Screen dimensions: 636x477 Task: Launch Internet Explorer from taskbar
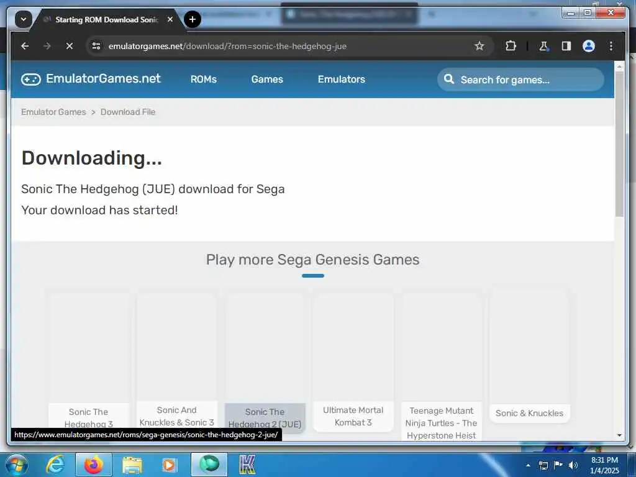55,465
